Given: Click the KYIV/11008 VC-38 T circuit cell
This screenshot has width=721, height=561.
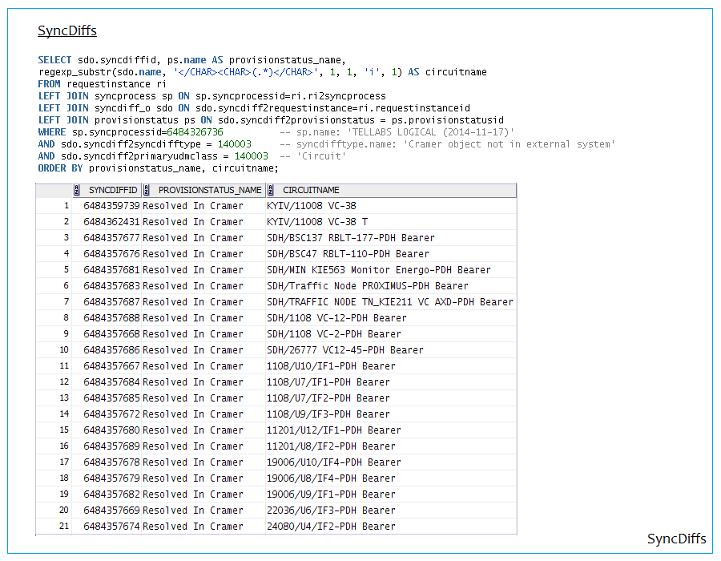Looking at the screenshot, I should (317, 222).
